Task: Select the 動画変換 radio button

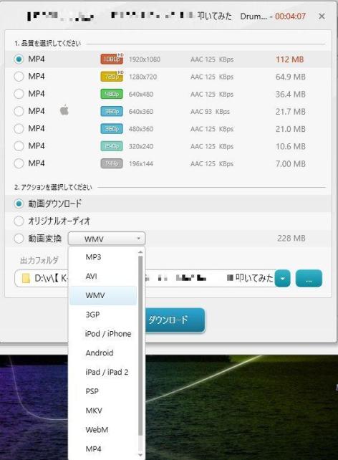Action: (x=19, y=239)
